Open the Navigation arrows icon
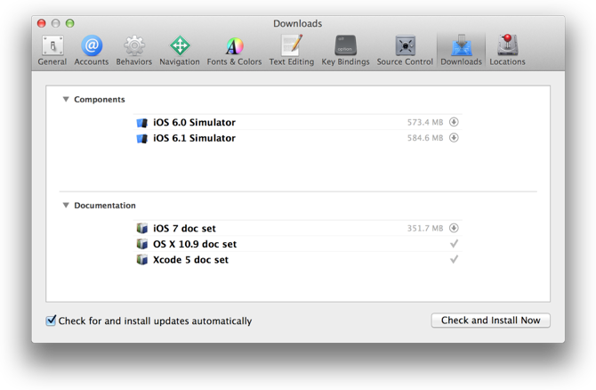 point(180,46)
